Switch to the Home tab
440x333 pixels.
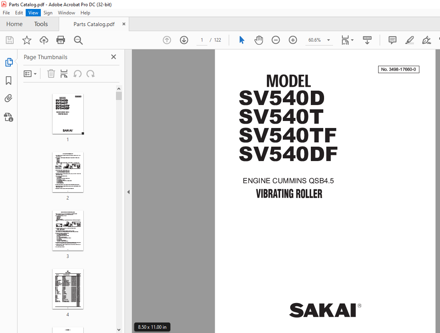pyautogui.click(x=14, y=24)
